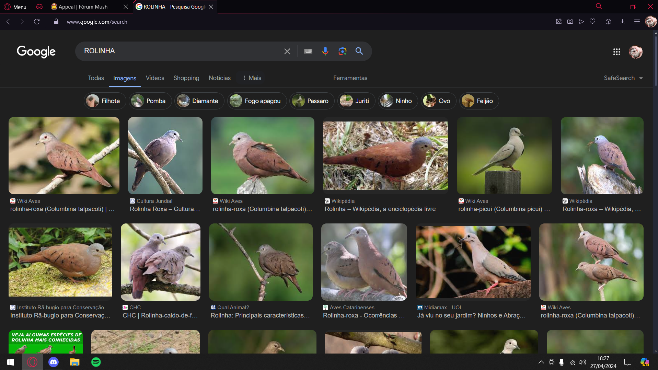The height and width of the screenshot is (370, 658).
Task: Close the ROLINHA Google search tab
Action: click(211, 7)
